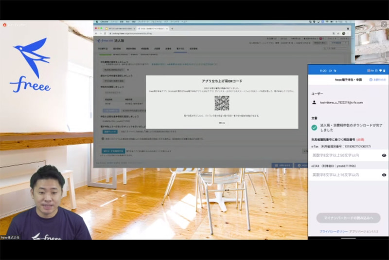The image size is (389, 260).
Task: Click the 閉じる link in QR dialog
Action: pyautogui.click(x=222, y=123)
